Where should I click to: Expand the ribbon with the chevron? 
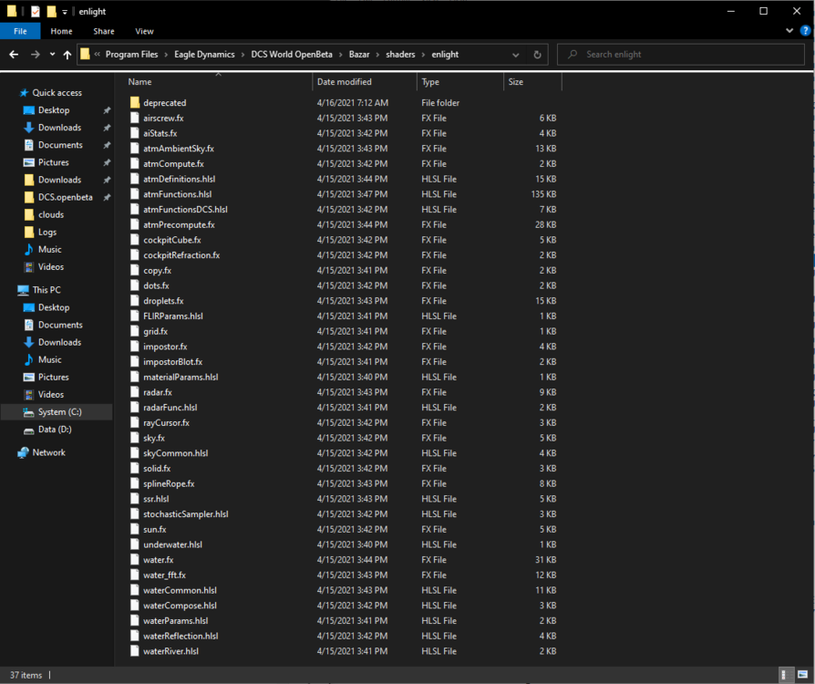789,31
